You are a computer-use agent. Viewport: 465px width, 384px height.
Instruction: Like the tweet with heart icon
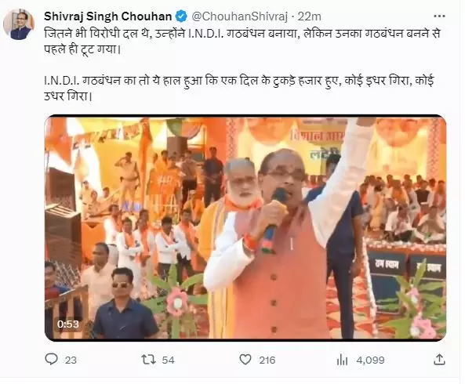(x=245, y=360)
